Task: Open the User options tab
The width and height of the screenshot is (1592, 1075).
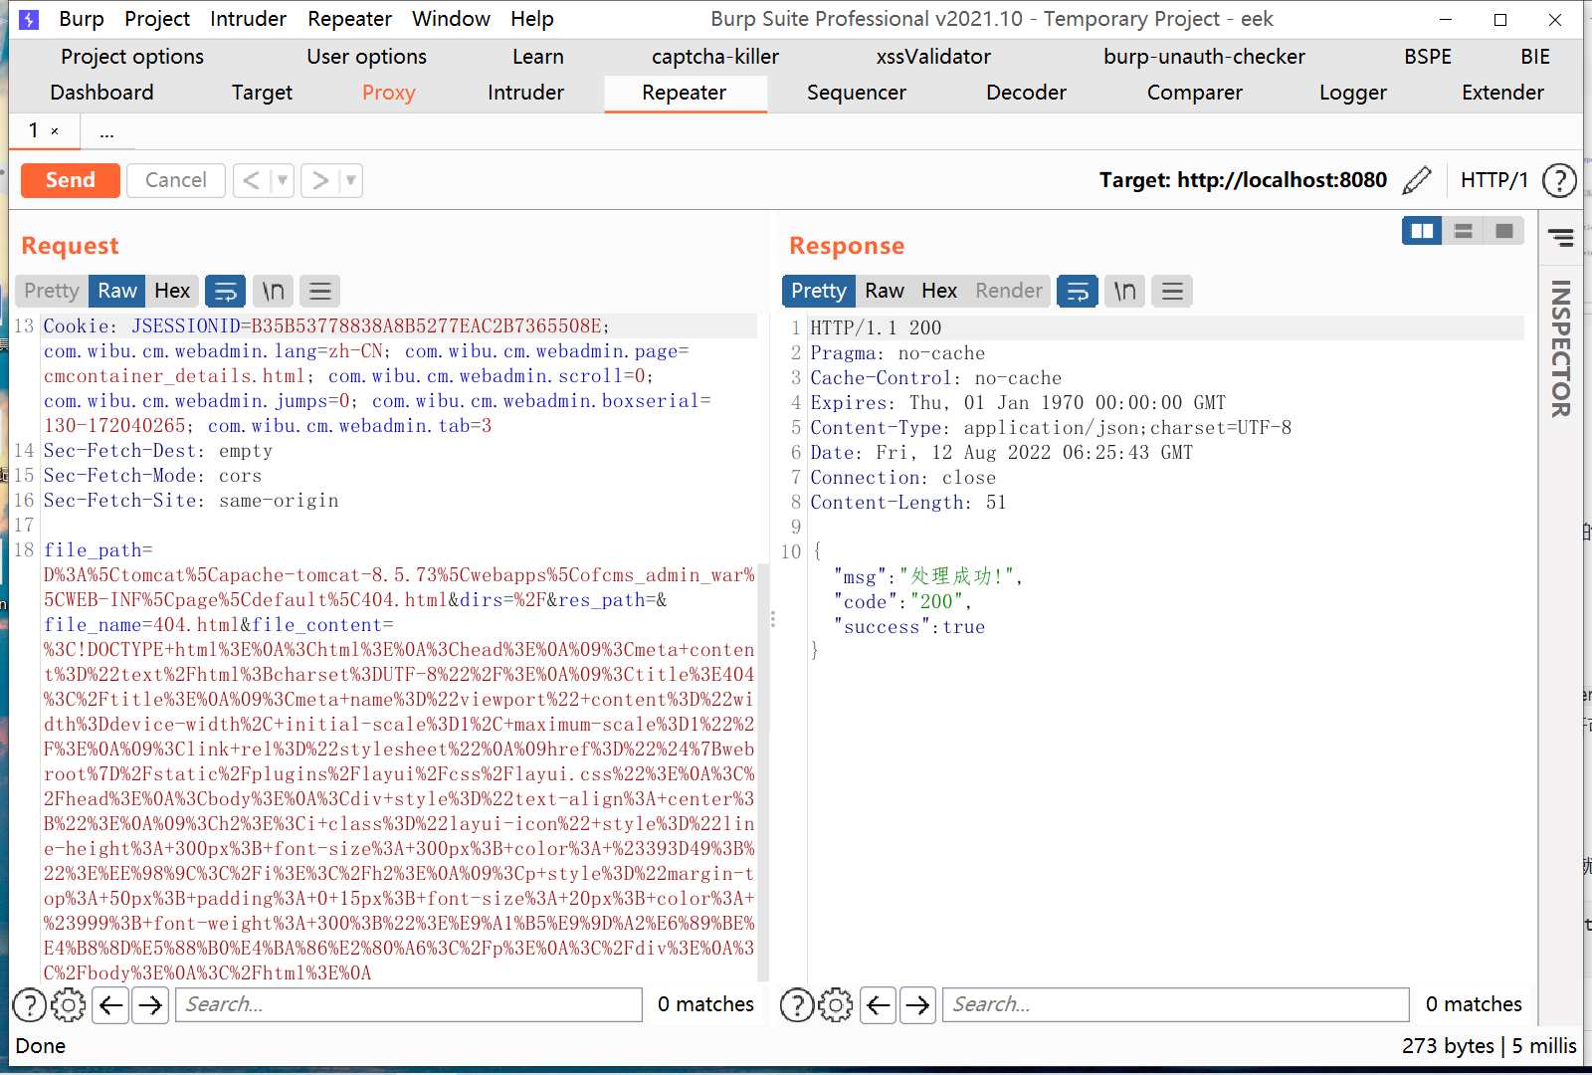Action: click(367, 57)
